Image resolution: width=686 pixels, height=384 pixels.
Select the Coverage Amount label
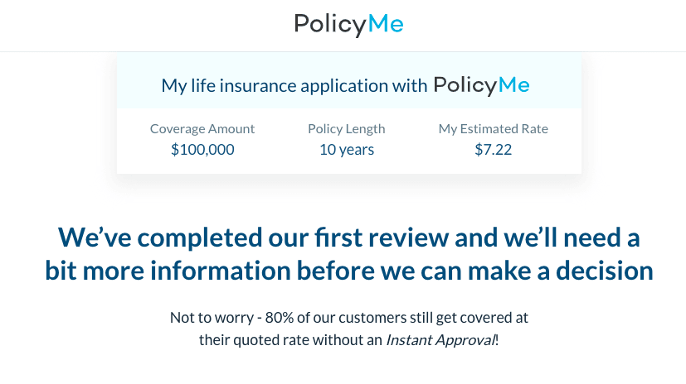coord(202,129)
